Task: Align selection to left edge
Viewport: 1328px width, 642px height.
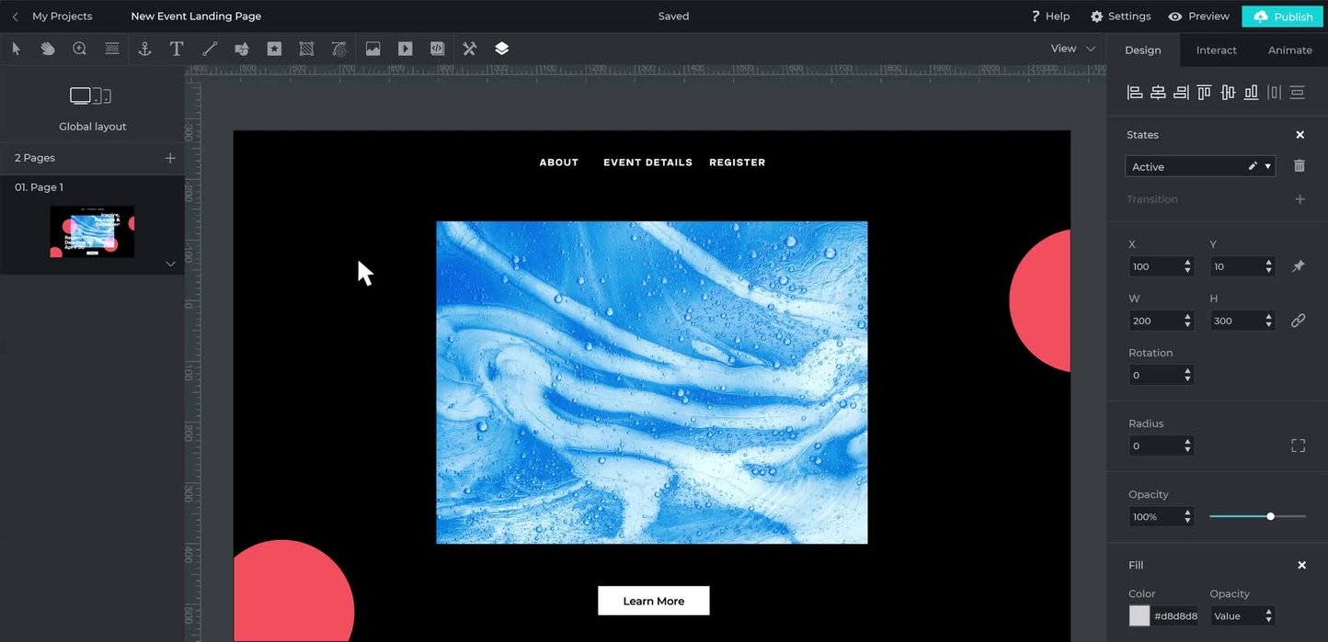Action: tap(1134, 92)
